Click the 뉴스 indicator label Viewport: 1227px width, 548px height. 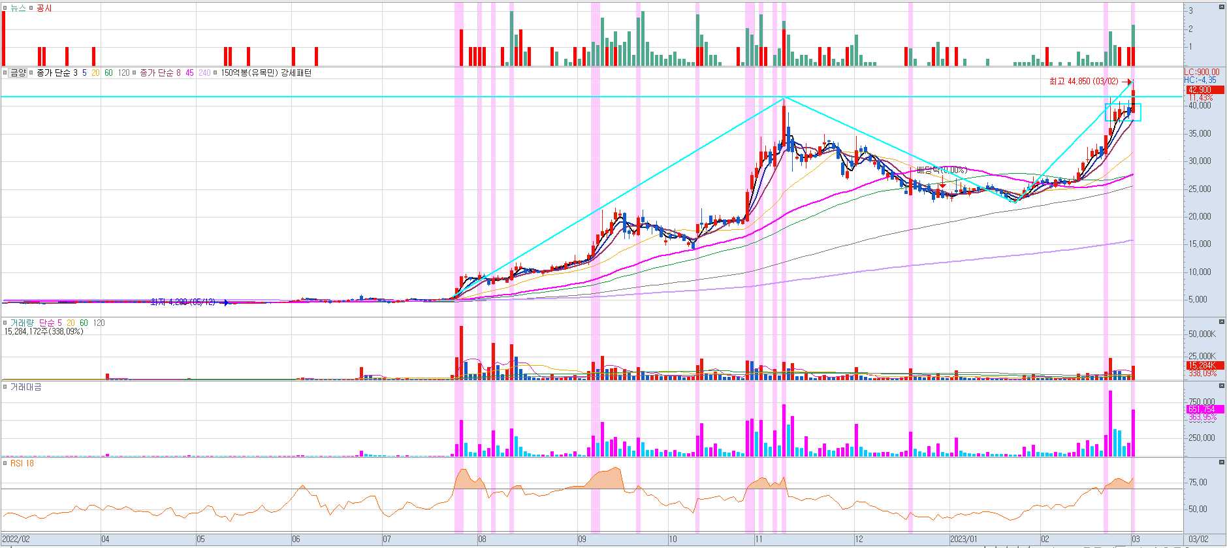(x=18, y=8)
